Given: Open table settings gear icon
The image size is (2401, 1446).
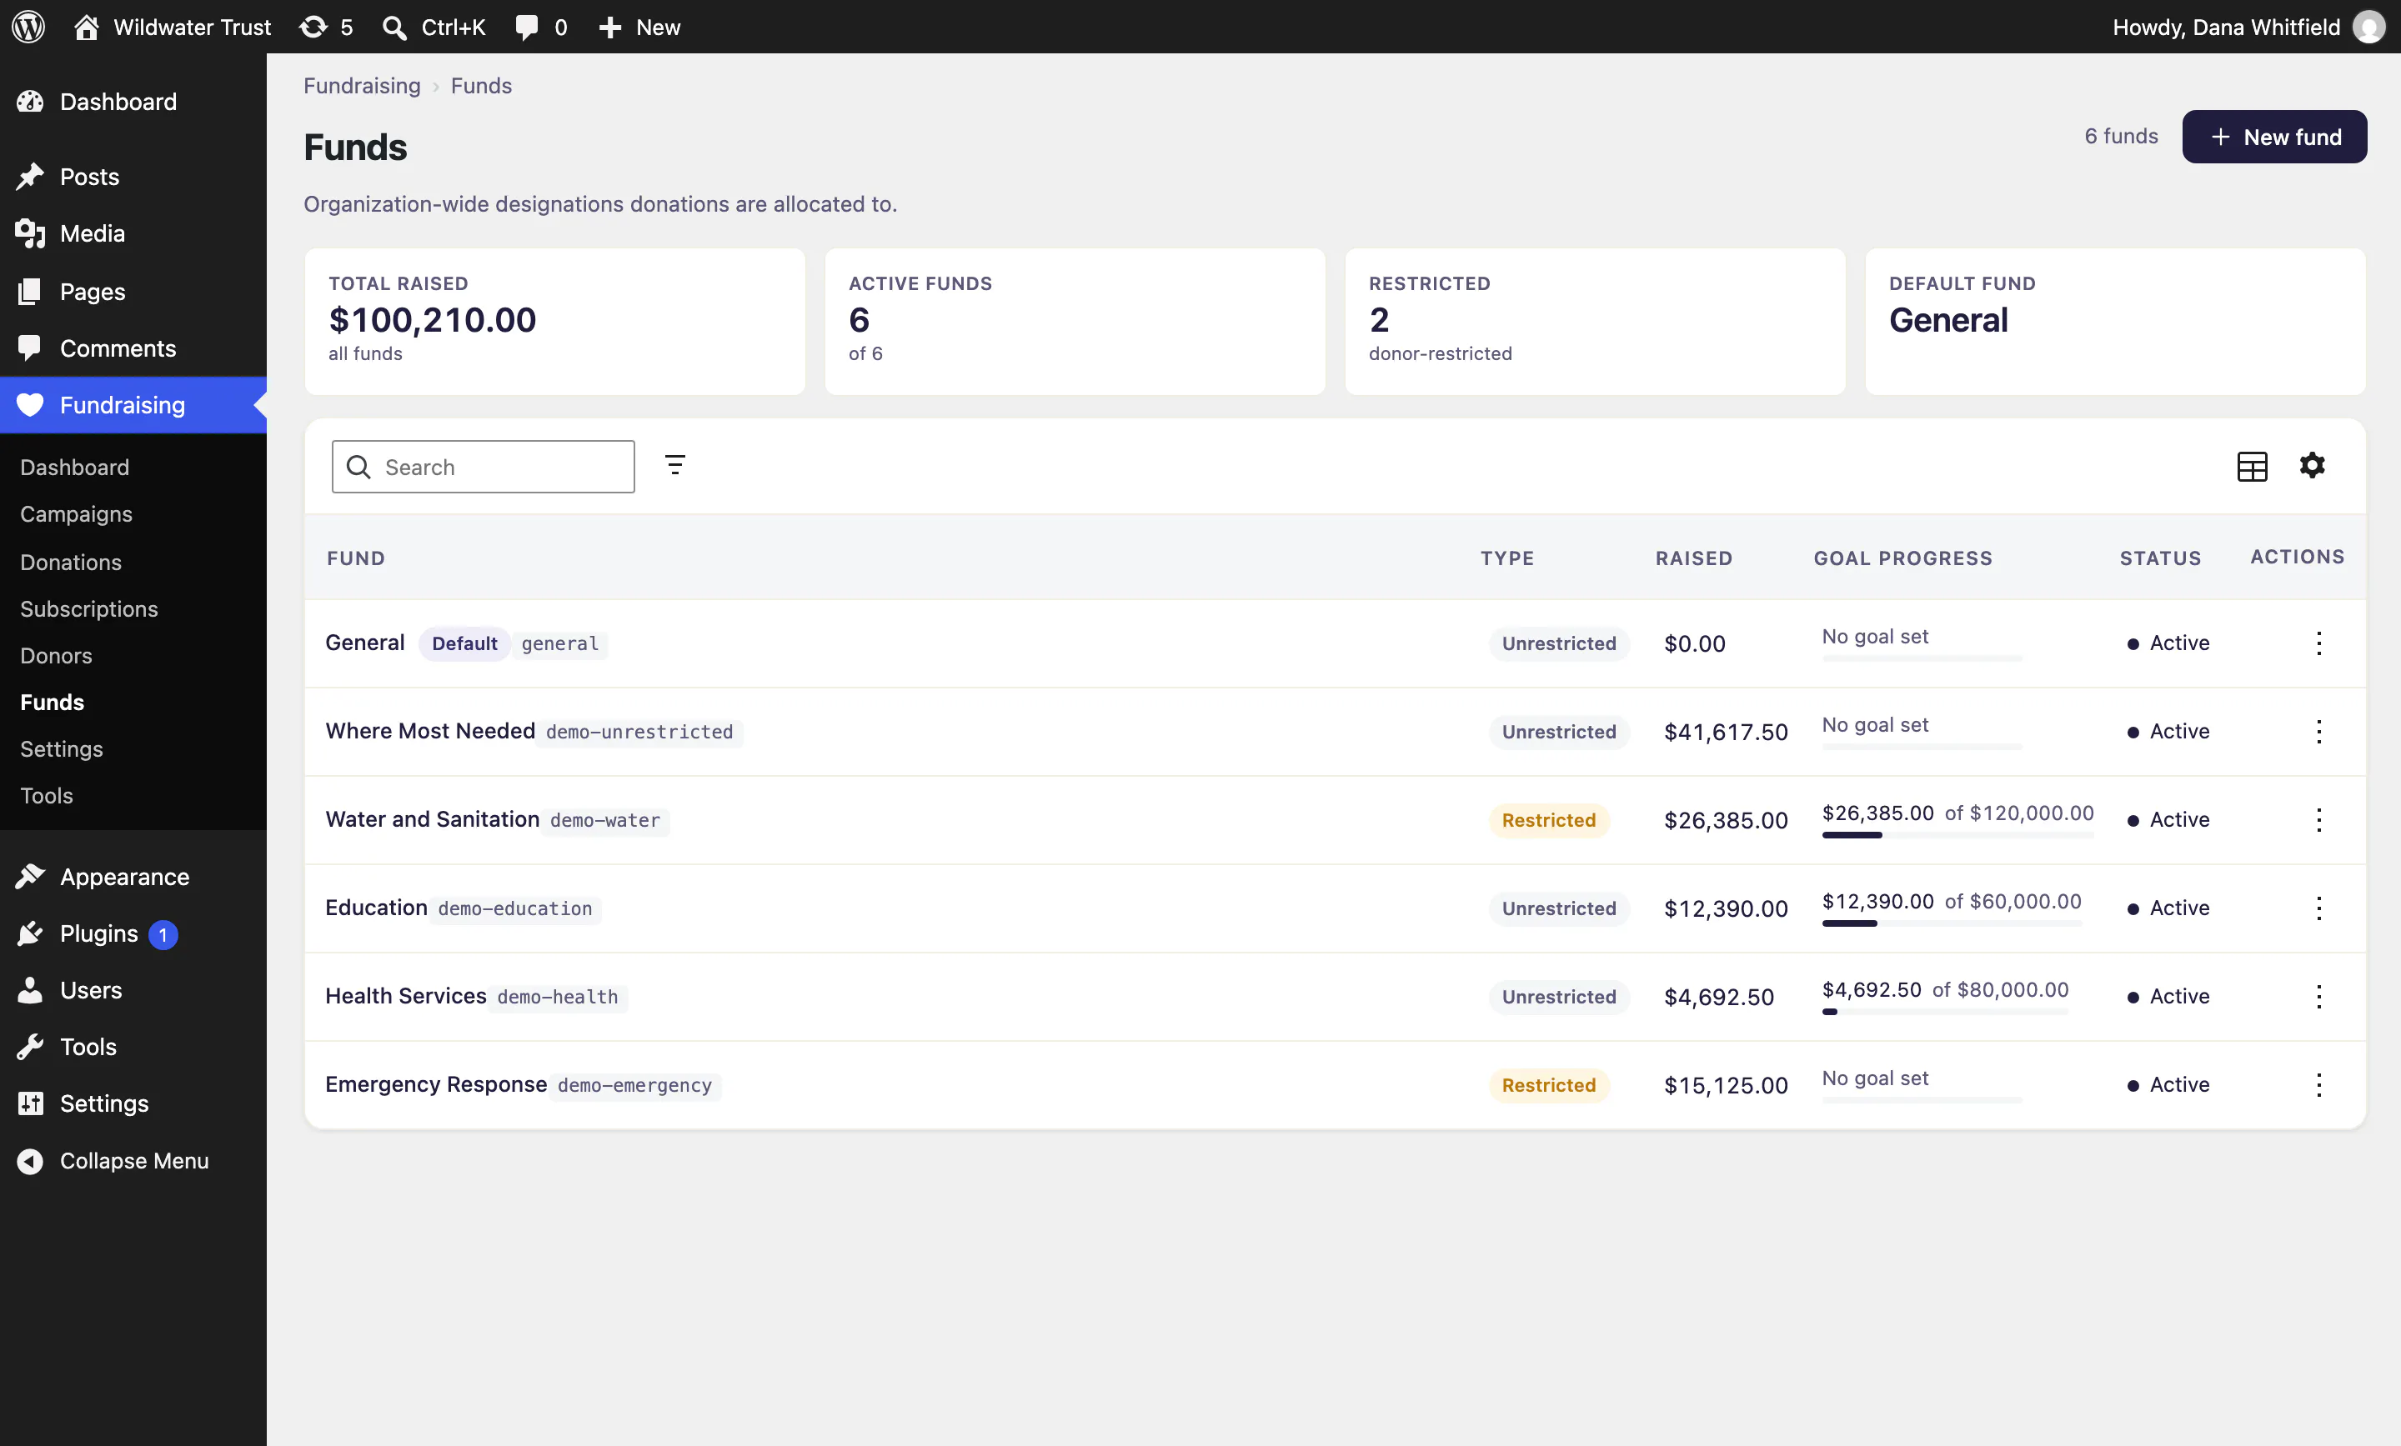Looking at the screenshot, I should [x=2311, y=465].
